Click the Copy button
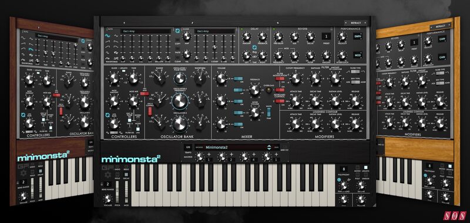This screenshot has height=223, width=470. pyautogui.click(x=178, y=40)
